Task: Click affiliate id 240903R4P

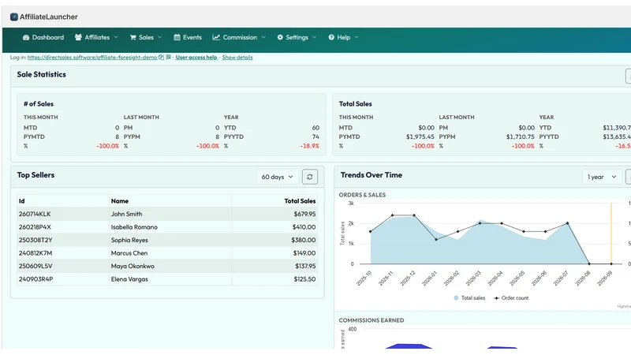Action: (x=35, y=279)
